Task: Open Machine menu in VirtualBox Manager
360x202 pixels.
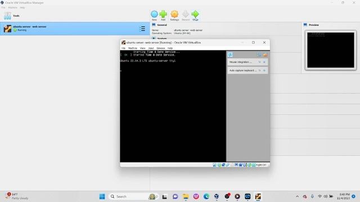Action: pos(12,7)
